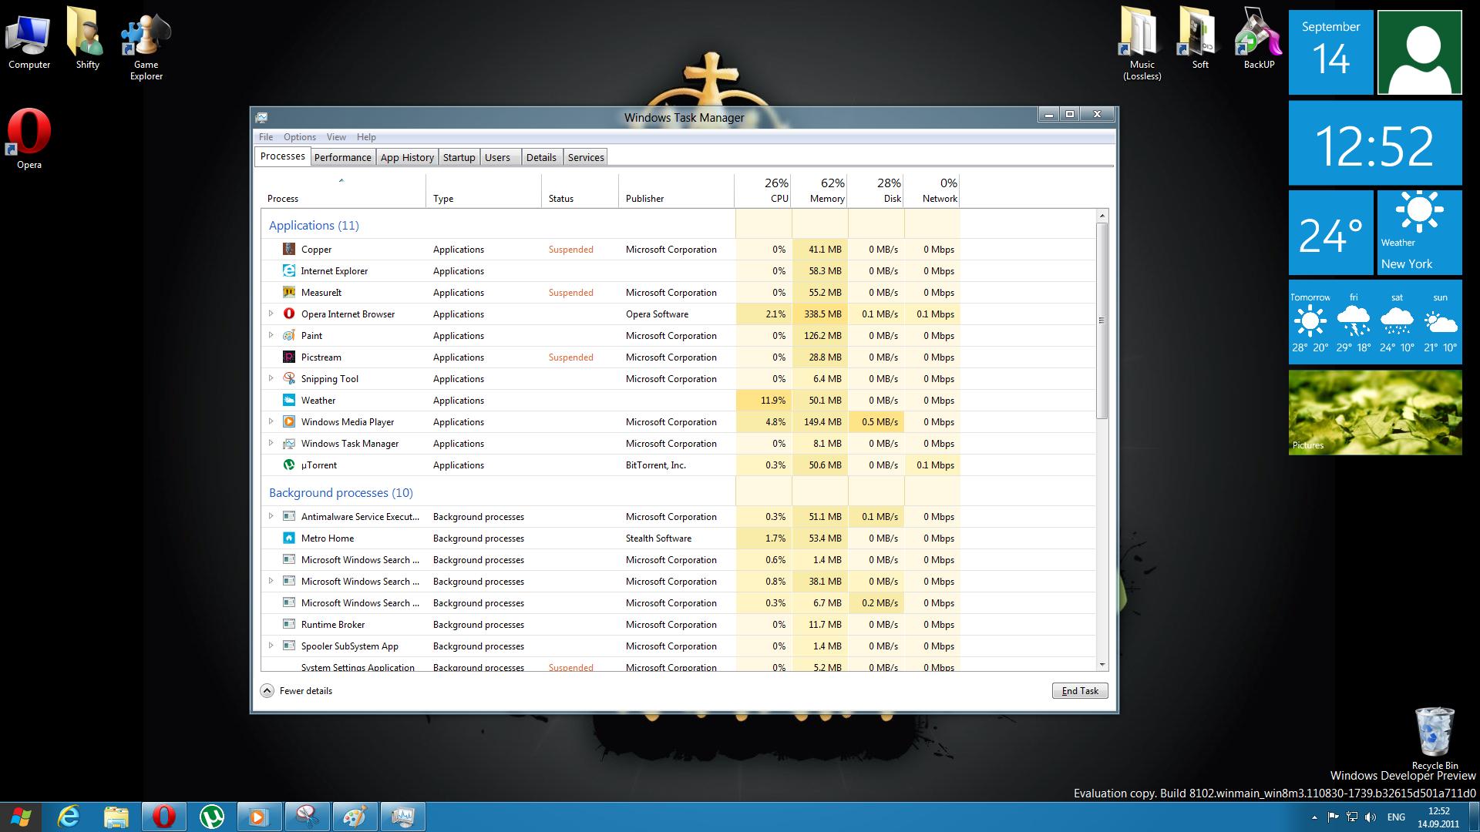Sort by the Memory column header
1480x832 pixels.
pyautogui.click(x=820, y=190)
